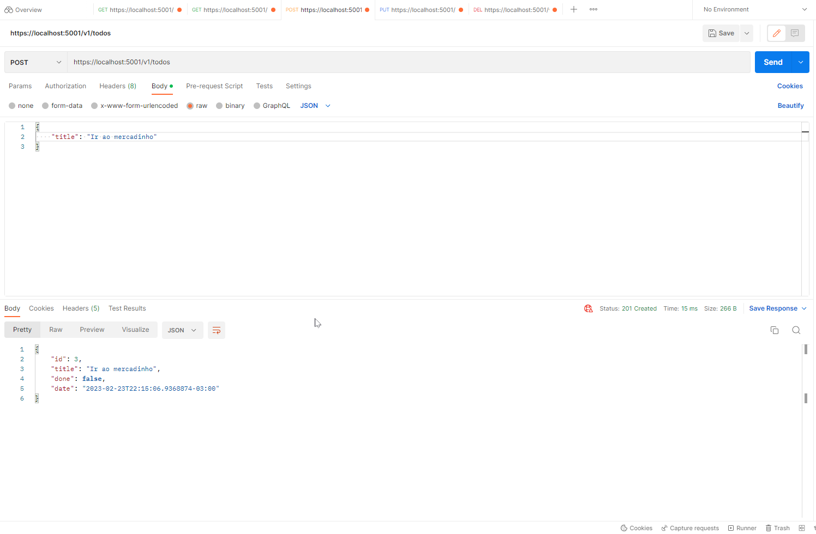This screenshot has width=816, height=534.
Task: Open the response JSON format dropdown
Action: coord(182,330)
